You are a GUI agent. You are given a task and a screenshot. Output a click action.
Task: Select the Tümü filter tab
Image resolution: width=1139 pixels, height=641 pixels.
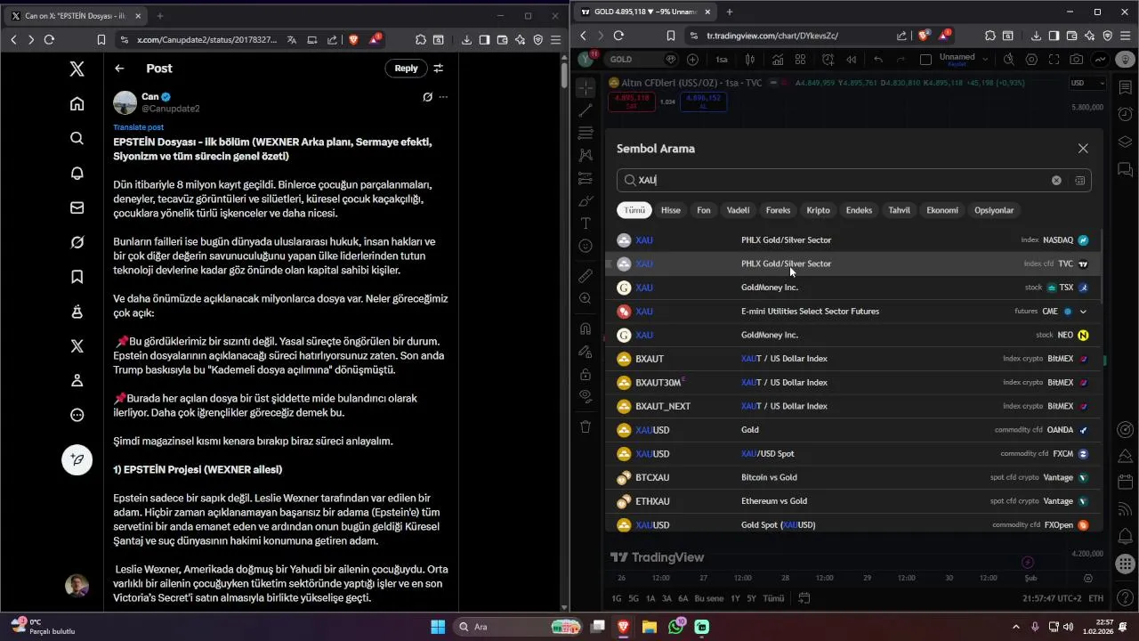(x=634, y=210)
